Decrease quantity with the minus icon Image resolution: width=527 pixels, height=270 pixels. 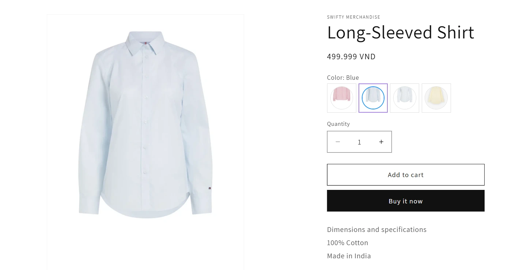338,142
